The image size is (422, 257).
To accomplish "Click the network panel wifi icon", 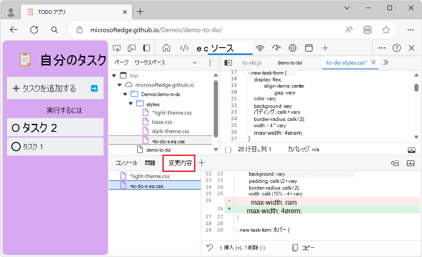I will pyautogui.click(x=260, y=48).
